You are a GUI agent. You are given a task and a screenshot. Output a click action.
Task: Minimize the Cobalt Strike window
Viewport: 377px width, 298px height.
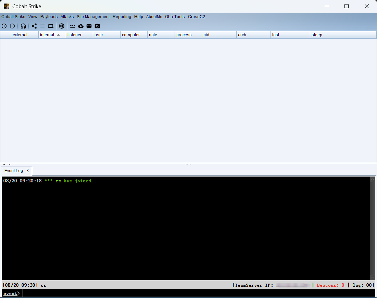(x=327, y=6)
